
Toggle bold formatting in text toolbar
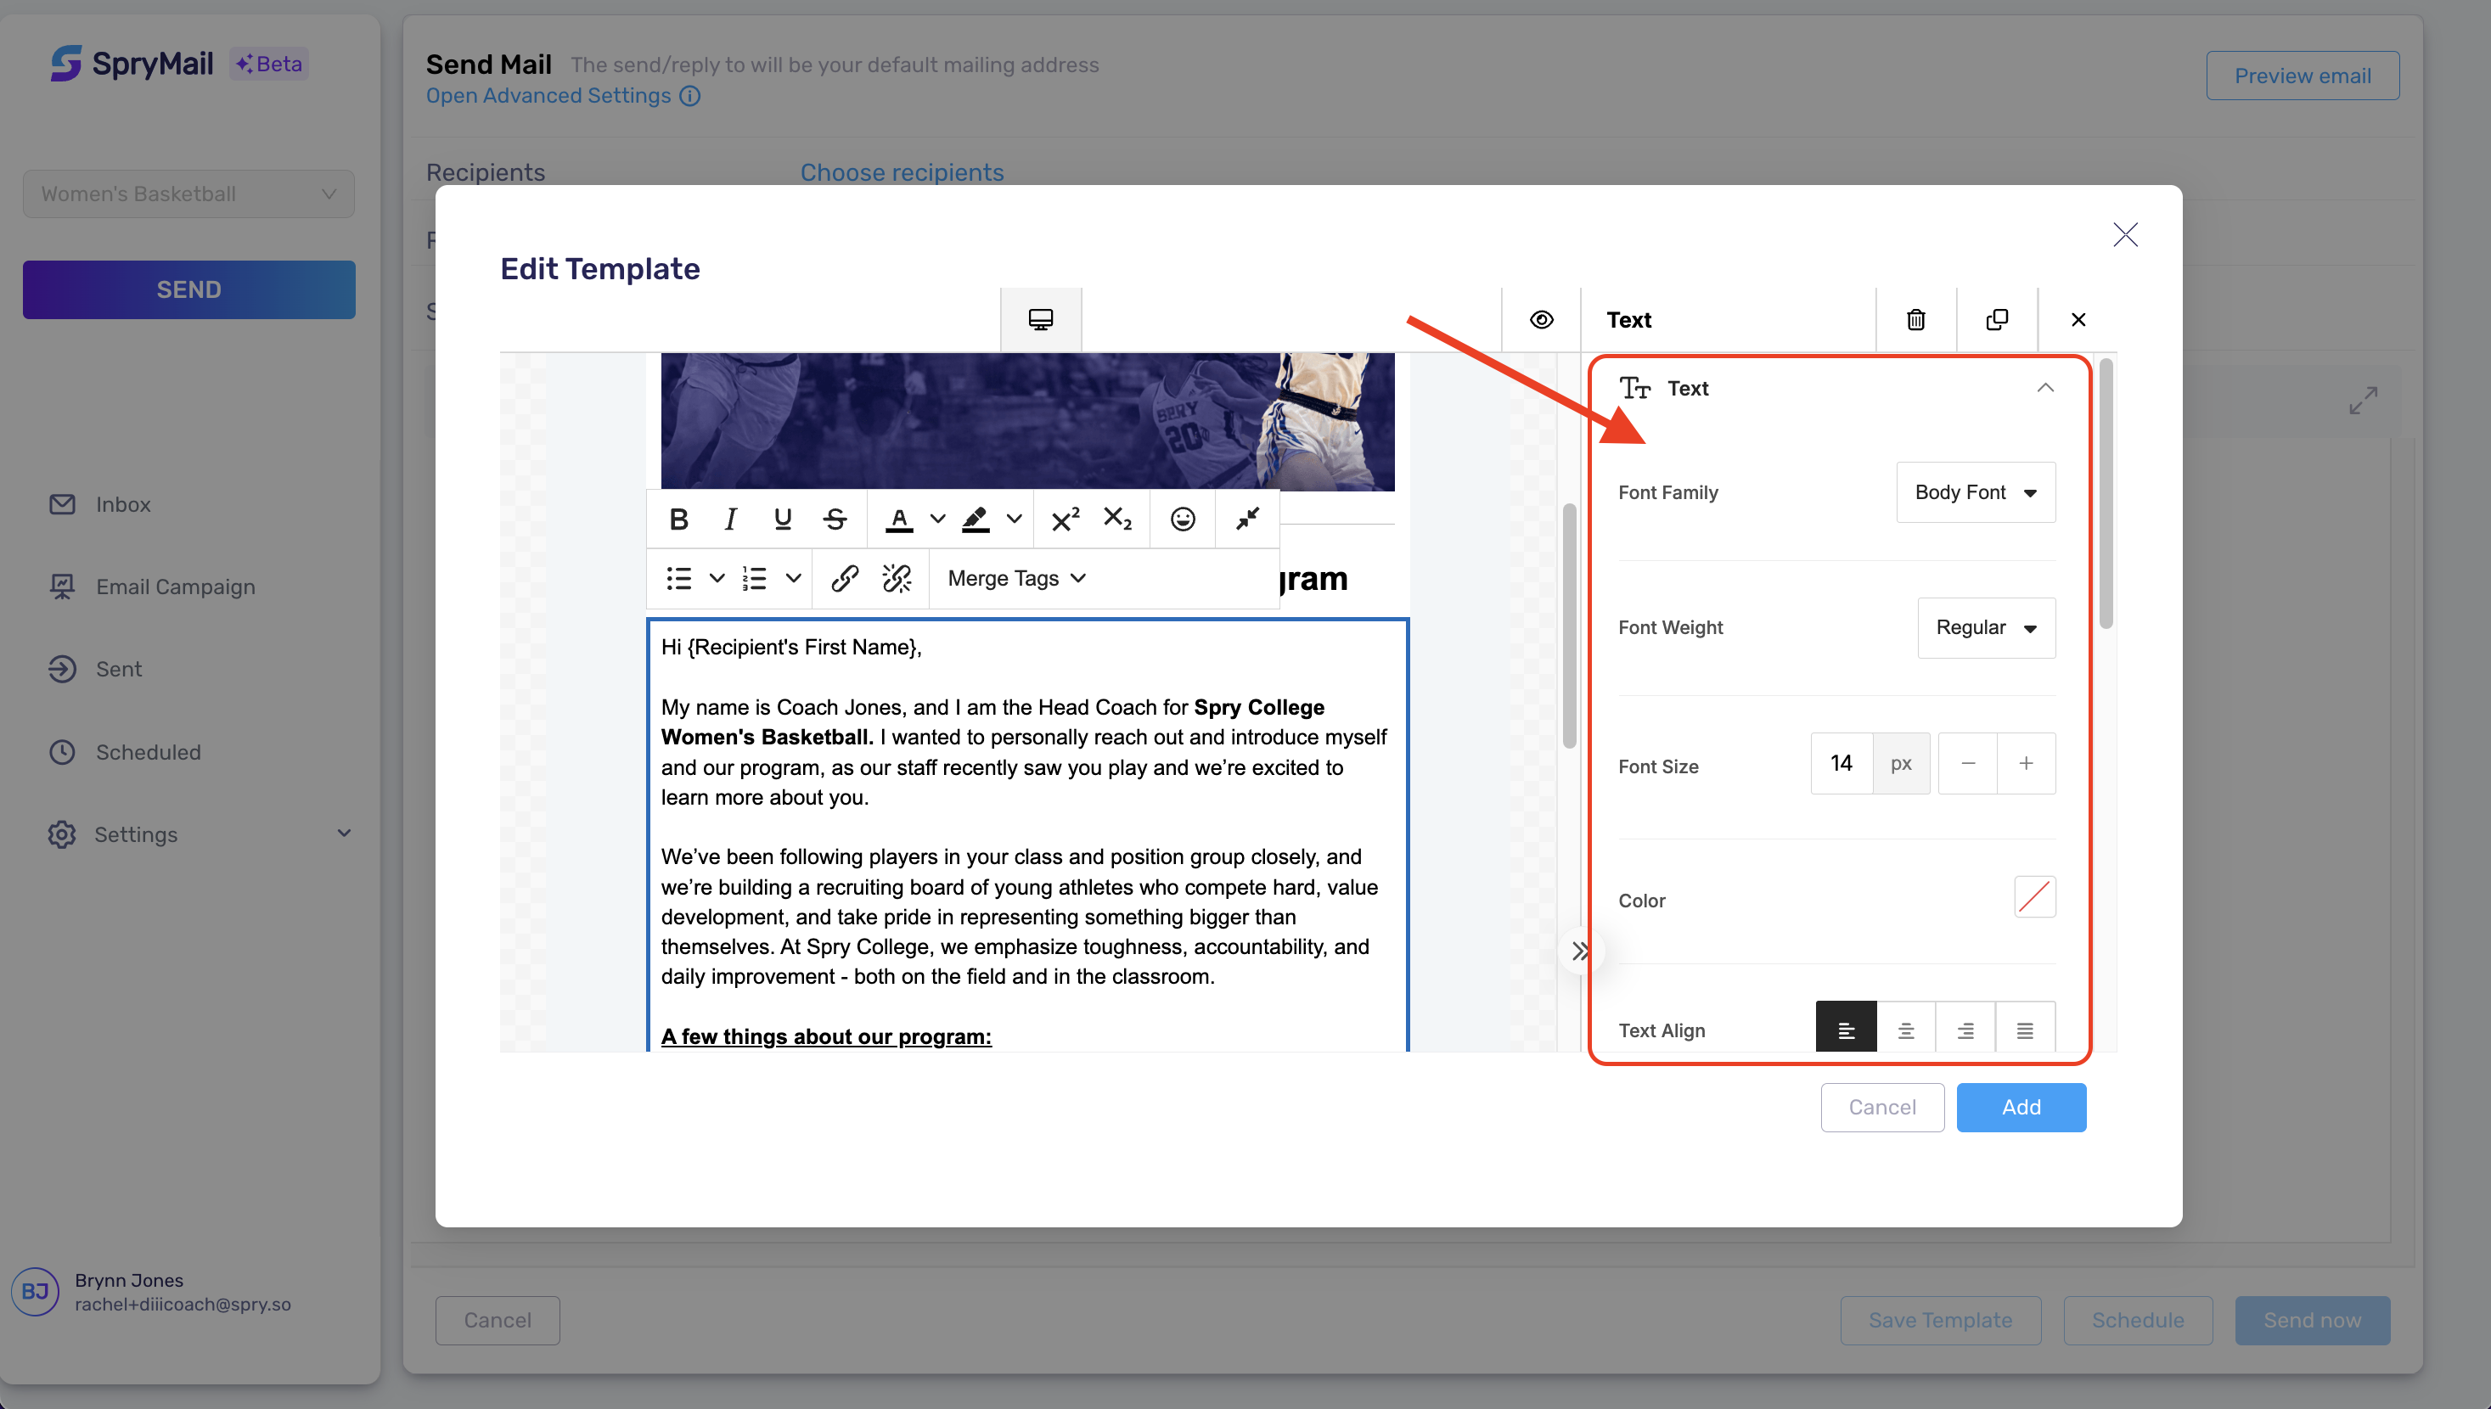pyautogui.click(x=678, y=519)
